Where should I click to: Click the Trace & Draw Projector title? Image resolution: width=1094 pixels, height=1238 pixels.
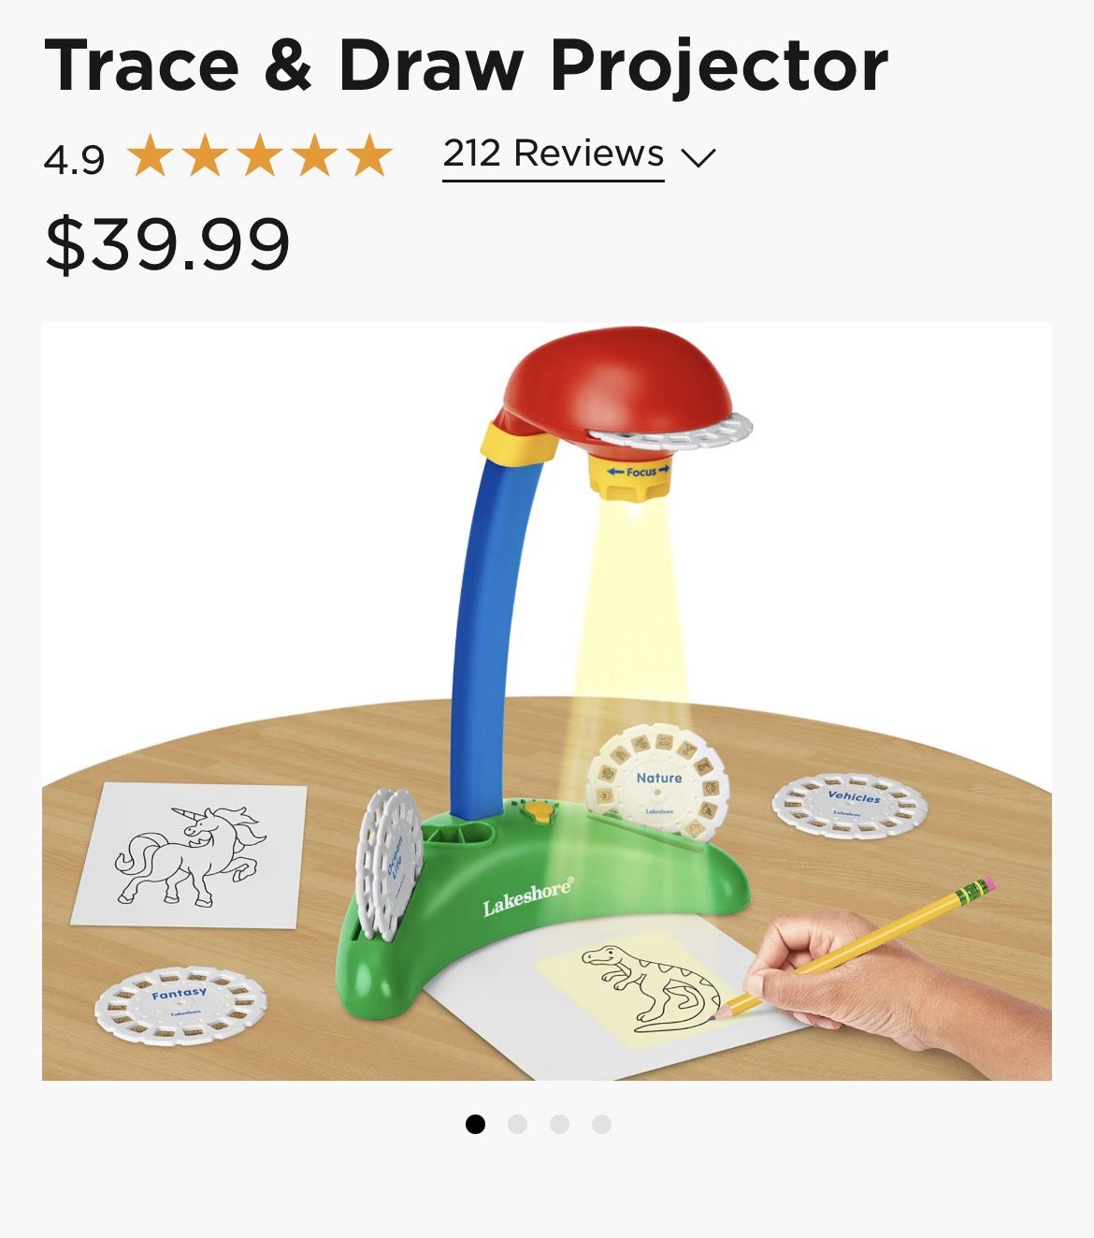466,66
